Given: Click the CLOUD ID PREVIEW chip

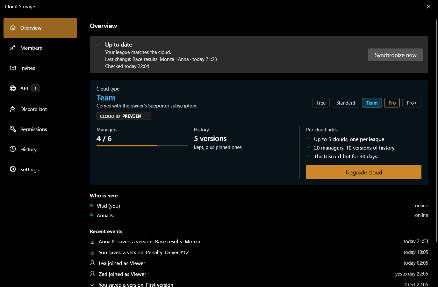Looking at the screenshot, I should (124, 116).
